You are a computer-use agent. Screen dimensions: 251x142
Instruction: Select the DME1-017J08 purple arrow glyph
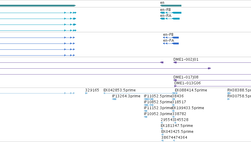(x=175, y=80)
